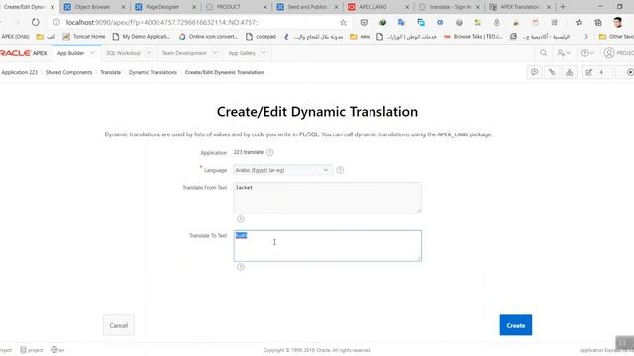Expand the App Builder menu chevron
634x356 pixels.
pos(92,53)
